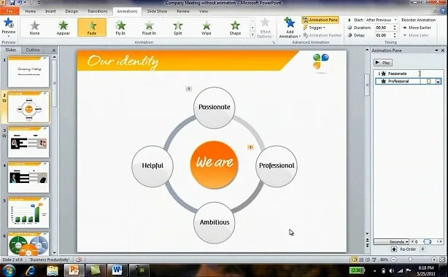Viewport: 448px width, 277px height.
Task: Select slide 5 chart thumbnail
Action: click(28, 212)
